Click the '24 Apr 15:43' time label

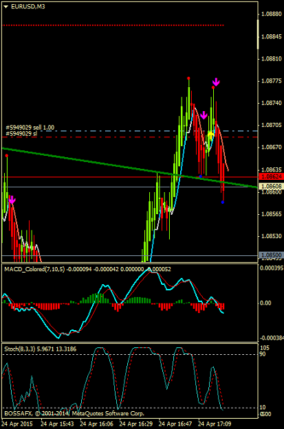point(57,424)
